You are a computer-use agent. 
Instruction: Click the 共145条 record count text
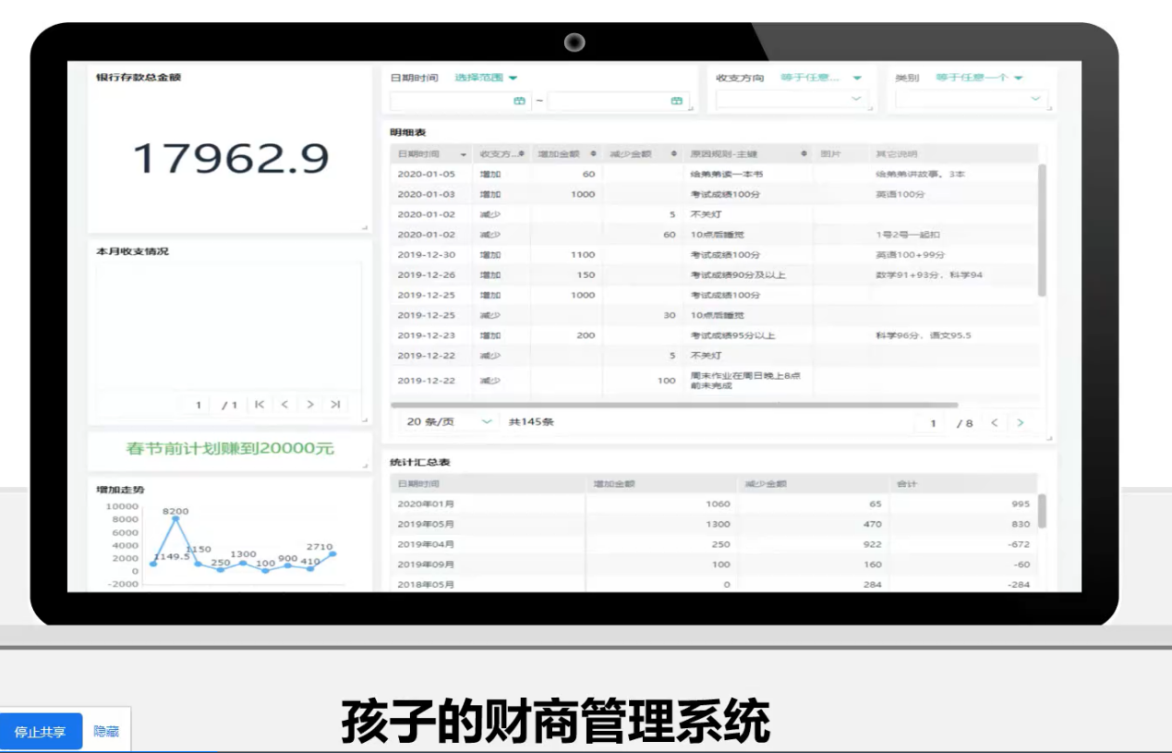(531, 422)
